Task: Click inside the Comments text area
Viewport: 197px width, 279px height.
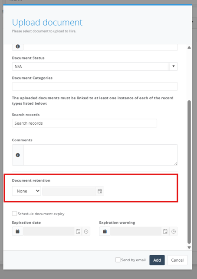Action: (100, 155)
